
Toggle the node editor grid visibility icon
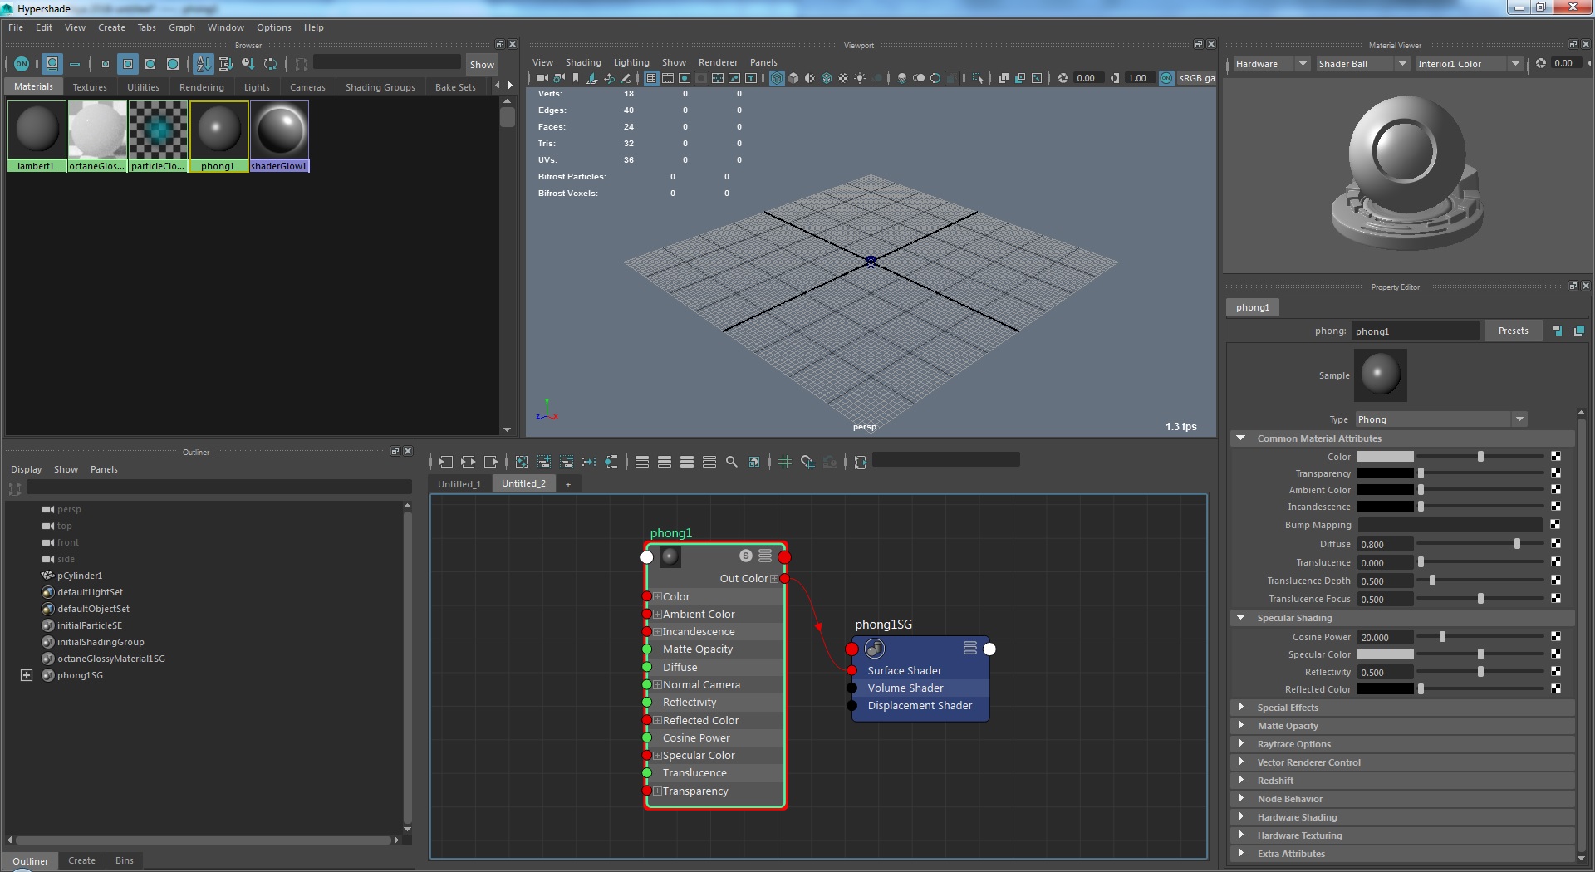tap(784, 462)
